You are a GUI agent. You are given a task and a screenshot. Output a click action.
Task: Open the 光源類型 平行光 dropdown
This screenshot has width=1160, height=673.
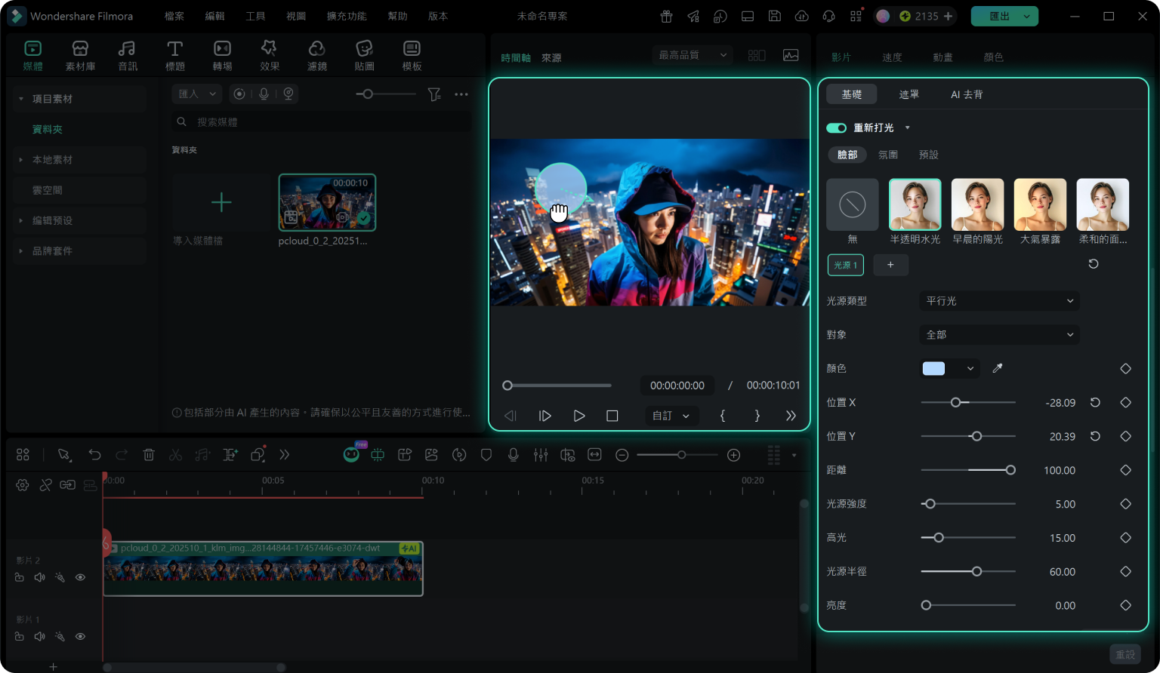coord(999,301)
